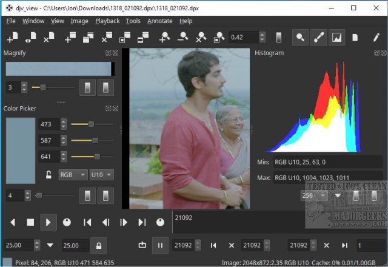Toggle the color picker lock icon
The height and width of the screenshot is (267, 388).
pos(48,175)
